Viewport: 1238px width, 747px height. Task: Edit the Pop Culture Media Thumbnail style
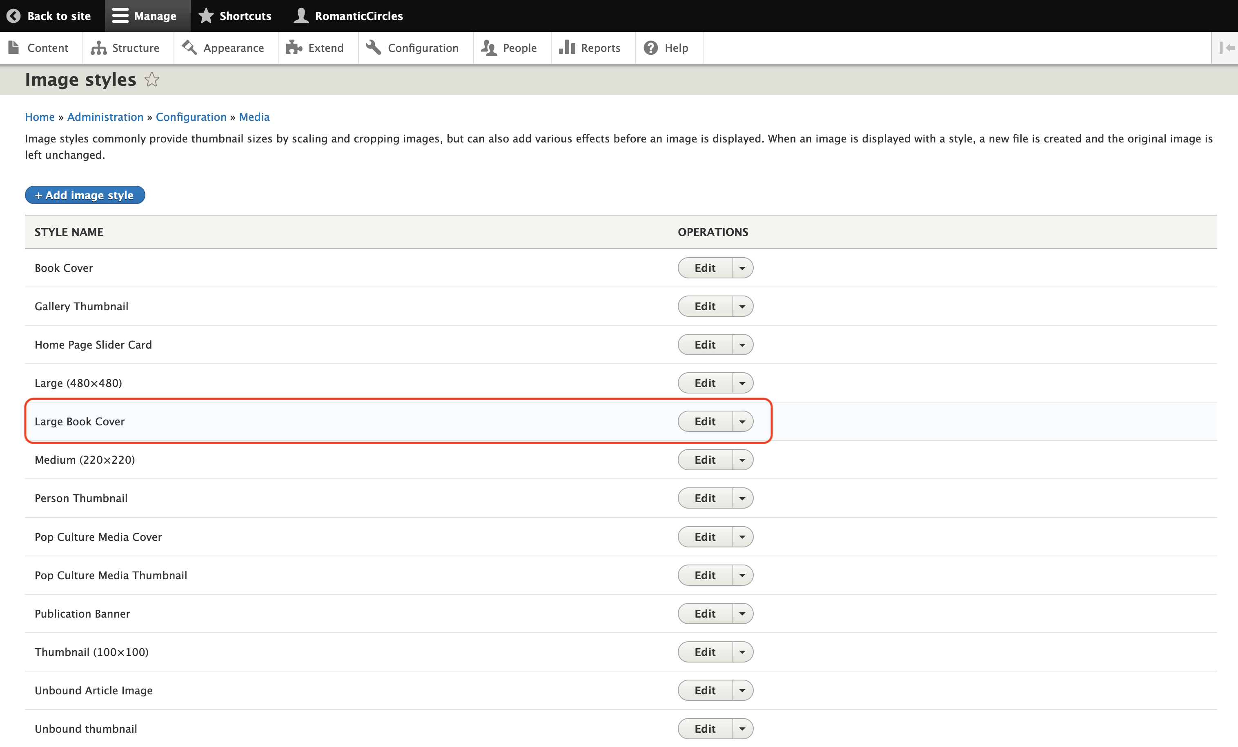704,575
